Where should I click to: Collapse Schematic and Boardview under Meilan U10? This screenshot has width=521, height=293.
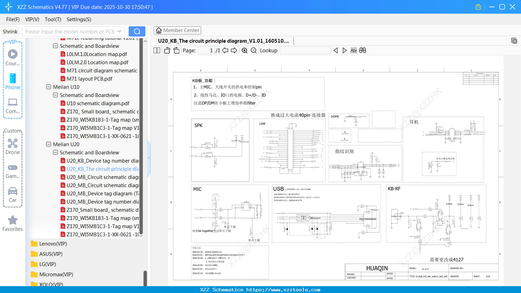(55, 95)
